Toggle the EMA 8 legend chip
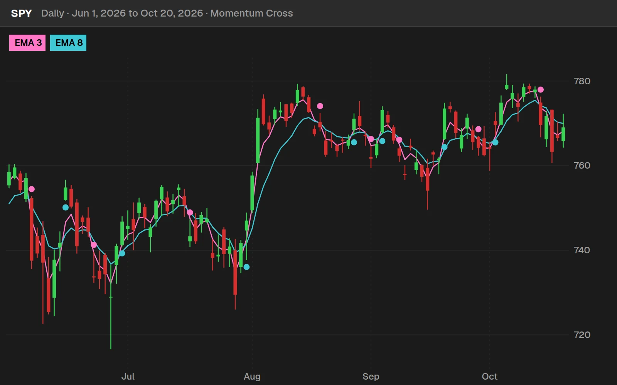Image resolution: width=617 pixels, height=385 pixels. tap(68, 43)
